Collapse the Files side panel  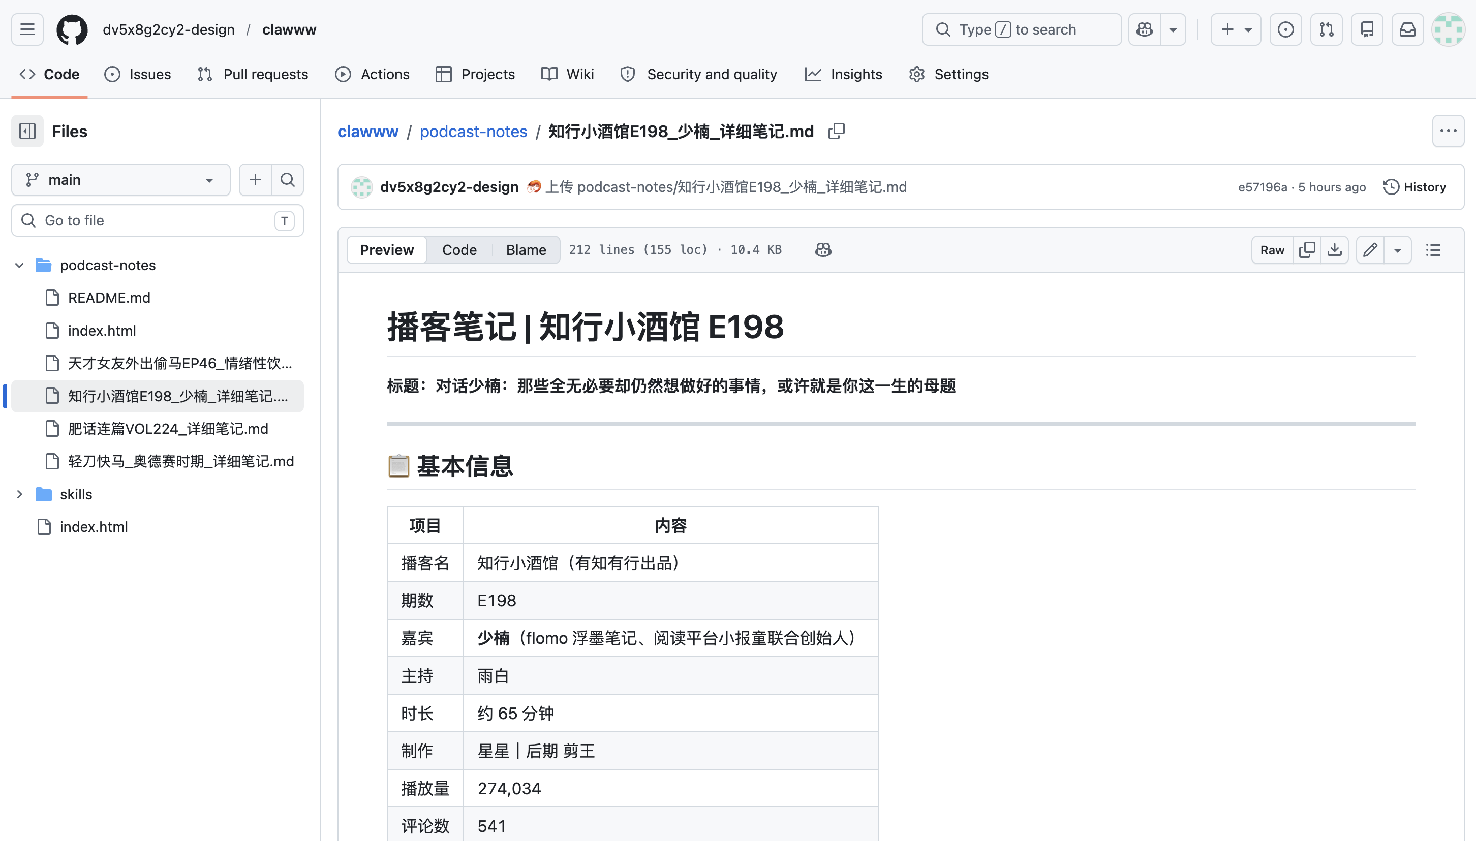click(x=27, y=131)
